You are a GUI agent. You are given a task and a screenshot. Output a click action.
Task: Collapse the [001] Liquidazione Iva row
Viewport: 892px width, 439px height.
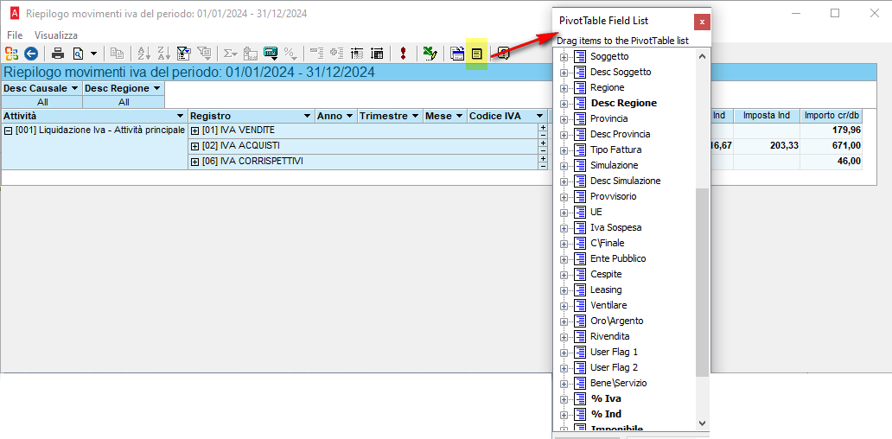(x=10, y=130)
